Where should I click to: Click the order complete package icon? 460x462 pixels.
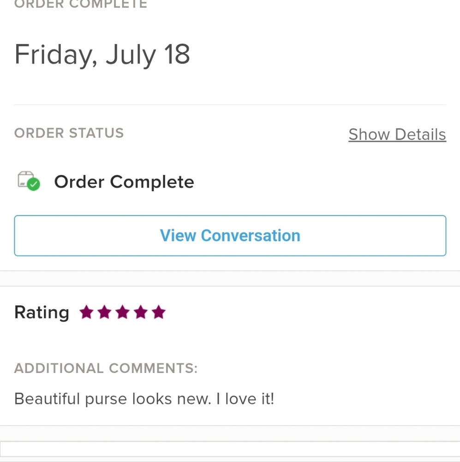[29, 181]
